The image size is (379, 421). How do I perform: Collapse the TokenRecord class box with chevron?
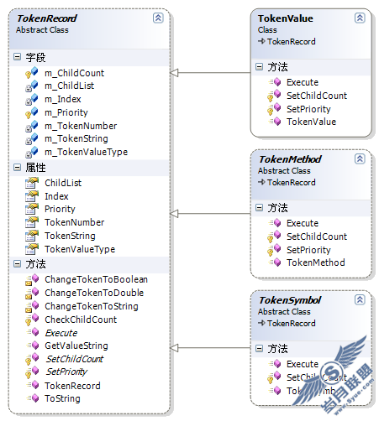tap(158, 18)
